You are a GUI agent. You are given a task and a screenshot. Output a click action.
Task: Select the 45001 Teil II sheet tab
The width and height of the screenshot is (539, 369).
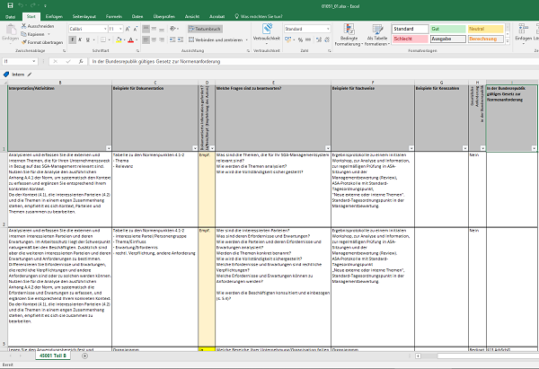pos(55,356)
